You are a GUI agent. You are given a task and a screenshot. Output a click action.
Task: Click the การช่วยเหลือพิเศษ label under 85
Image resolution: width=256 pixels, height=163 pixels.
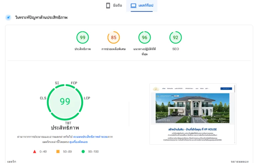coord(114,49)
